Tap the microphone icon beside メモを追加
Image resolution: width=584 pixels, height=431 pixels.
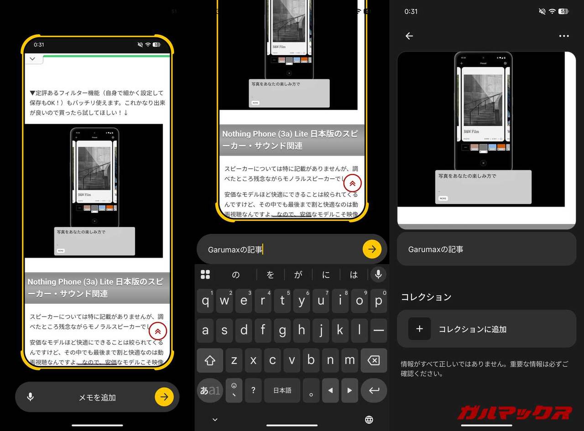30,397
